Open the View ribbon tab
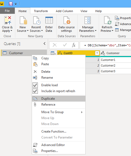131x156 pixels. pos(84,11)
